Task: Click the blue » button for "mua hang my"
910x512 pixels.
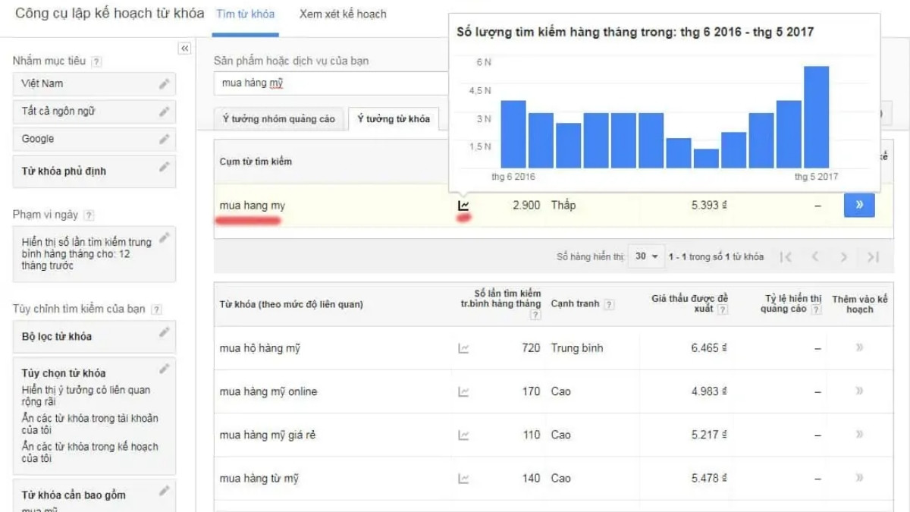Action: [x=859, y=204]
